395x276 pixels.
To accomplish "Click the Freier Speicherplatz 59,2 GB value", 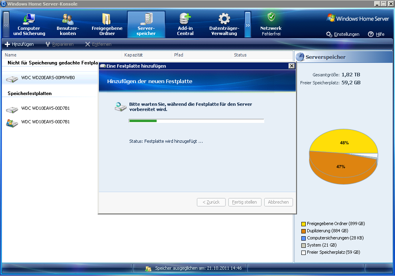I will click(x=351, y=83).
